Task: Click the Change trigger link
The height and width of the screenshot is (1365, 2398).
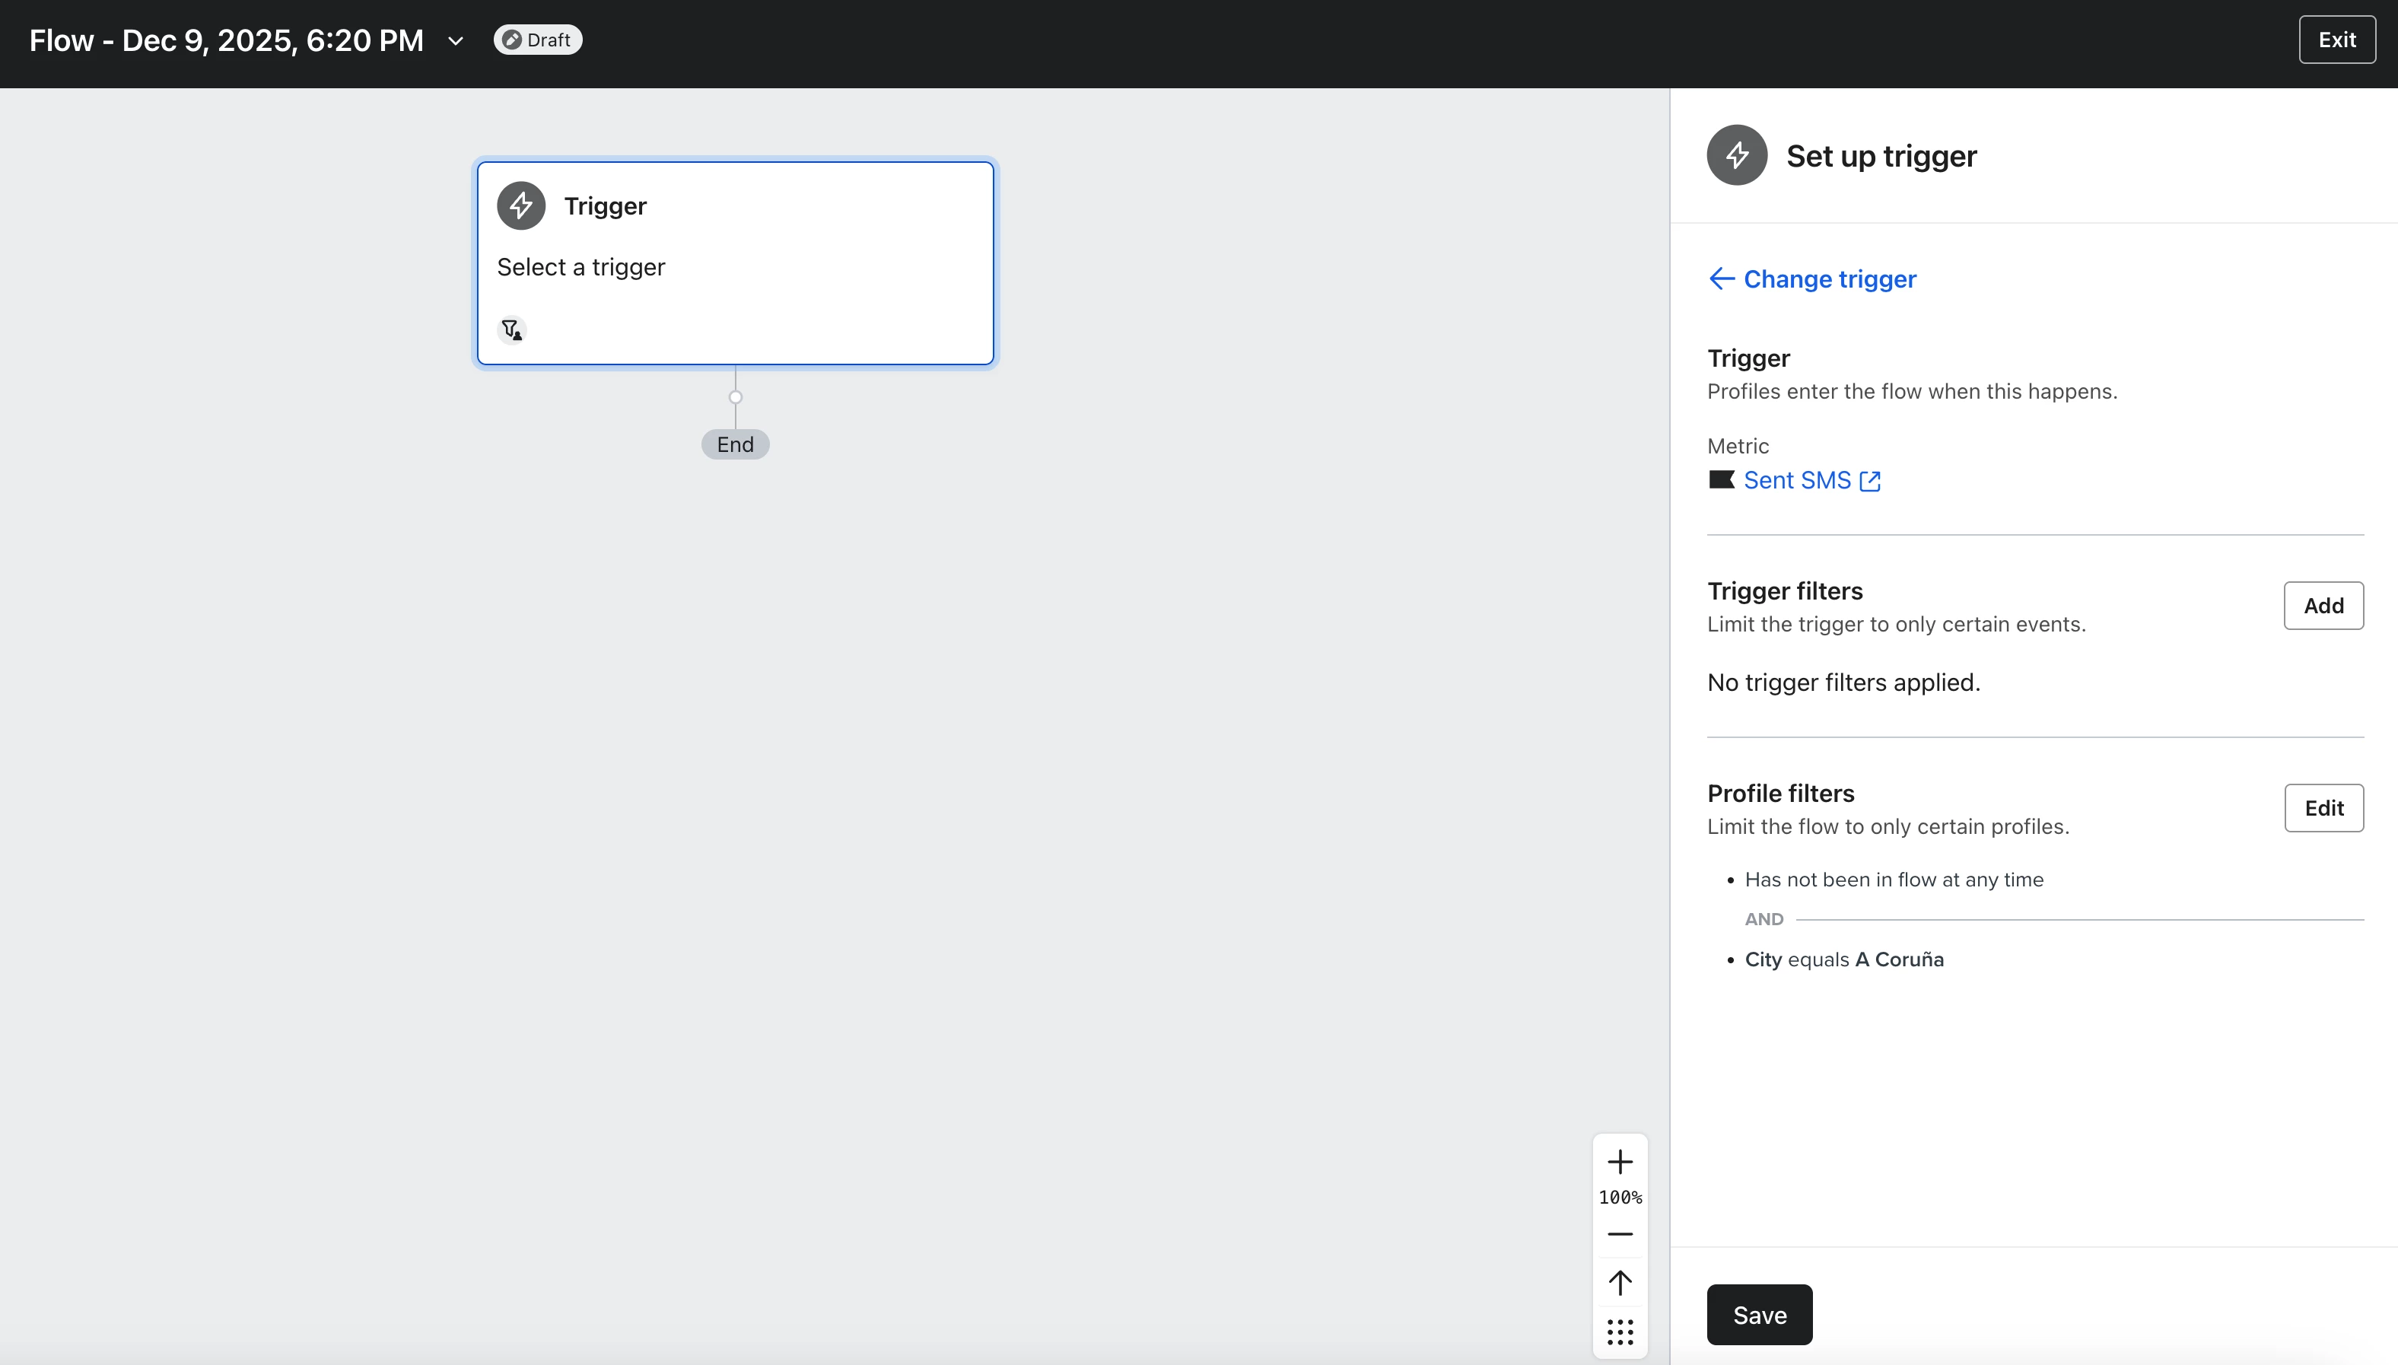Action: (x=1829, y=279)
